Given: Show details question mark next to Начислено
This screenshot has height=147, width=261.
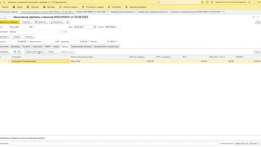Looking at the screenshot, I should [28, 42].
